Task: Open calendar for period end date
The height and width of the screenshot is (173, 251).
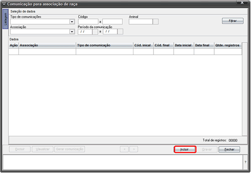Action: [x=120, y=32]
